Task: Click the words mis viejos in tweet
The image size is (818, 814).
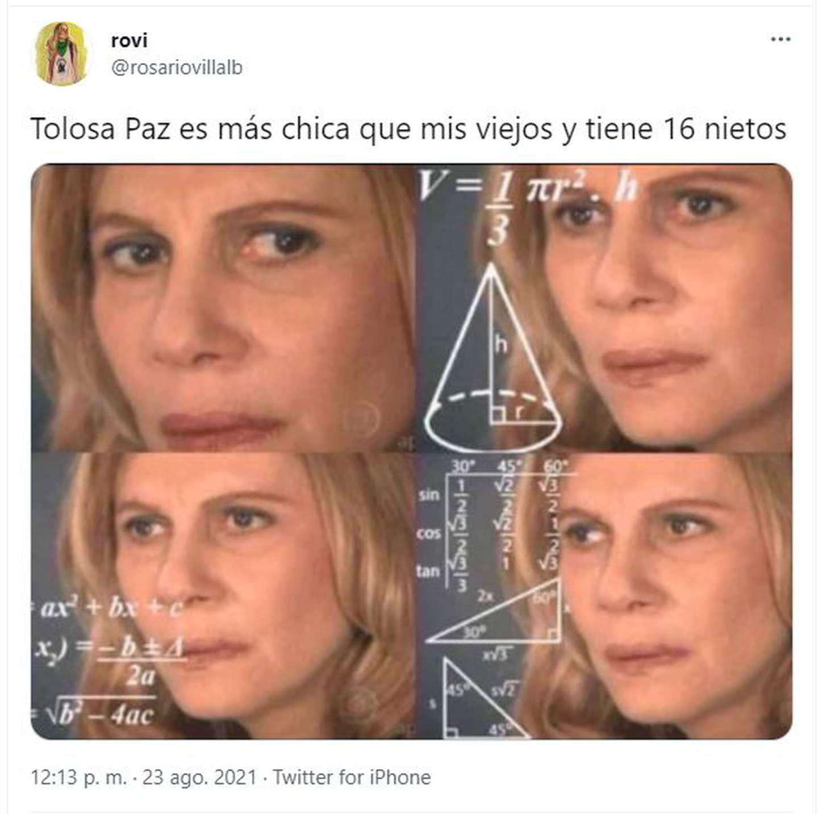Action: (486, 130)
